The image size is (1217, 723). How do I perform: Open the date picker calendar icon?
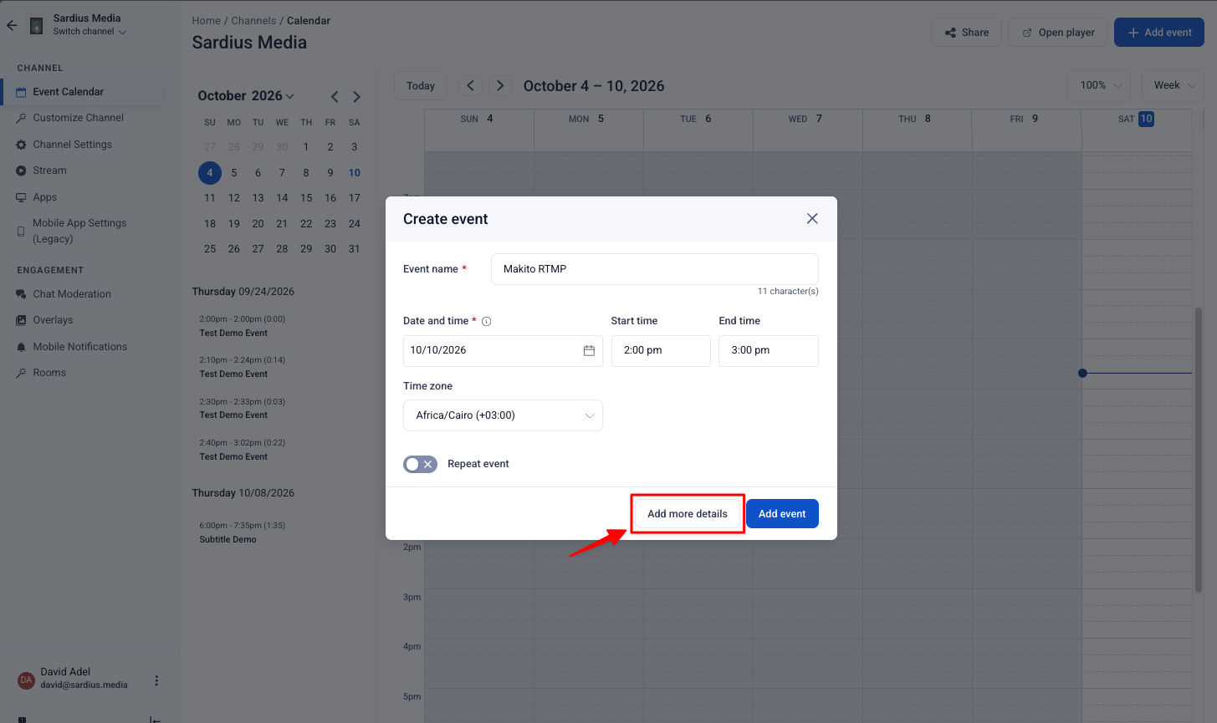click(589, 350)
